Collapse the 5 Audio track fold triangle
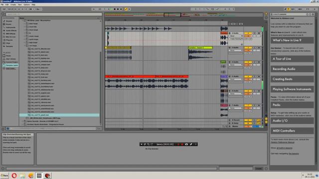Viewport: 319px width, 179px height. [x=230, y=77]
